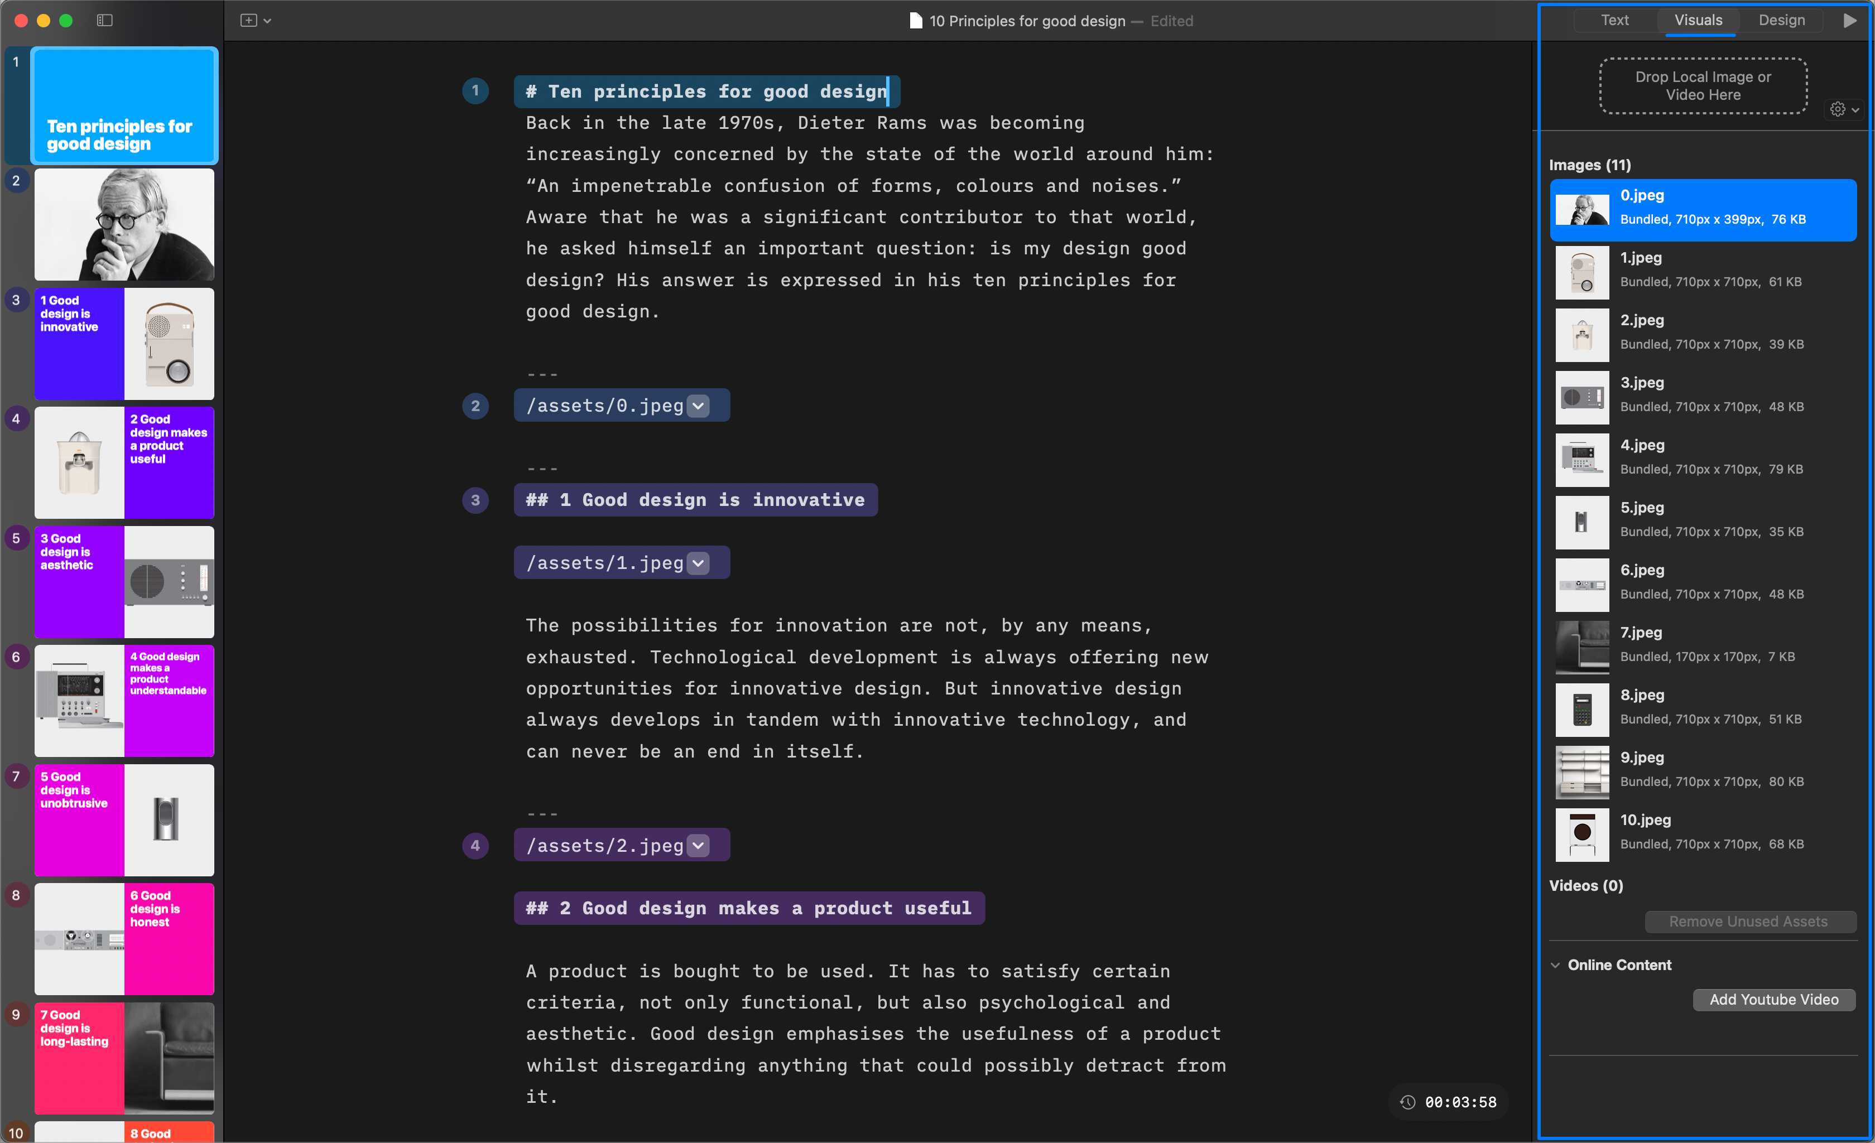
Task: Click slide marker 4 in editor gutter
Action: pyautogui.click(x=475, y=846)
